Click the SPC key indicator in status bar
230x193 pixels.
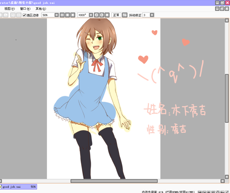point(213,192)
